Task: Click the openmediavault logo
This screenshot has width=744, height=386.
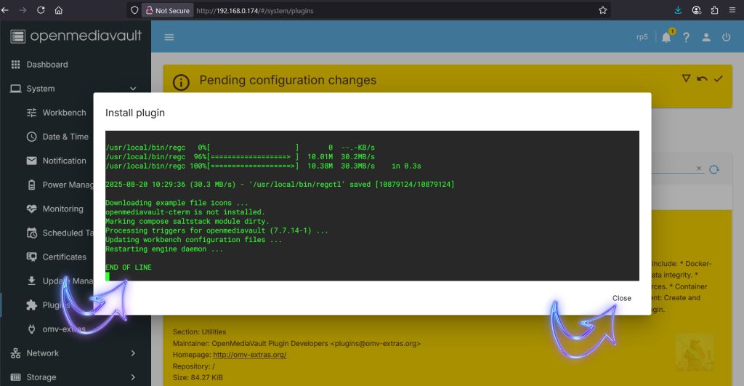Action: pyautogui.click(x=76, y=36)
